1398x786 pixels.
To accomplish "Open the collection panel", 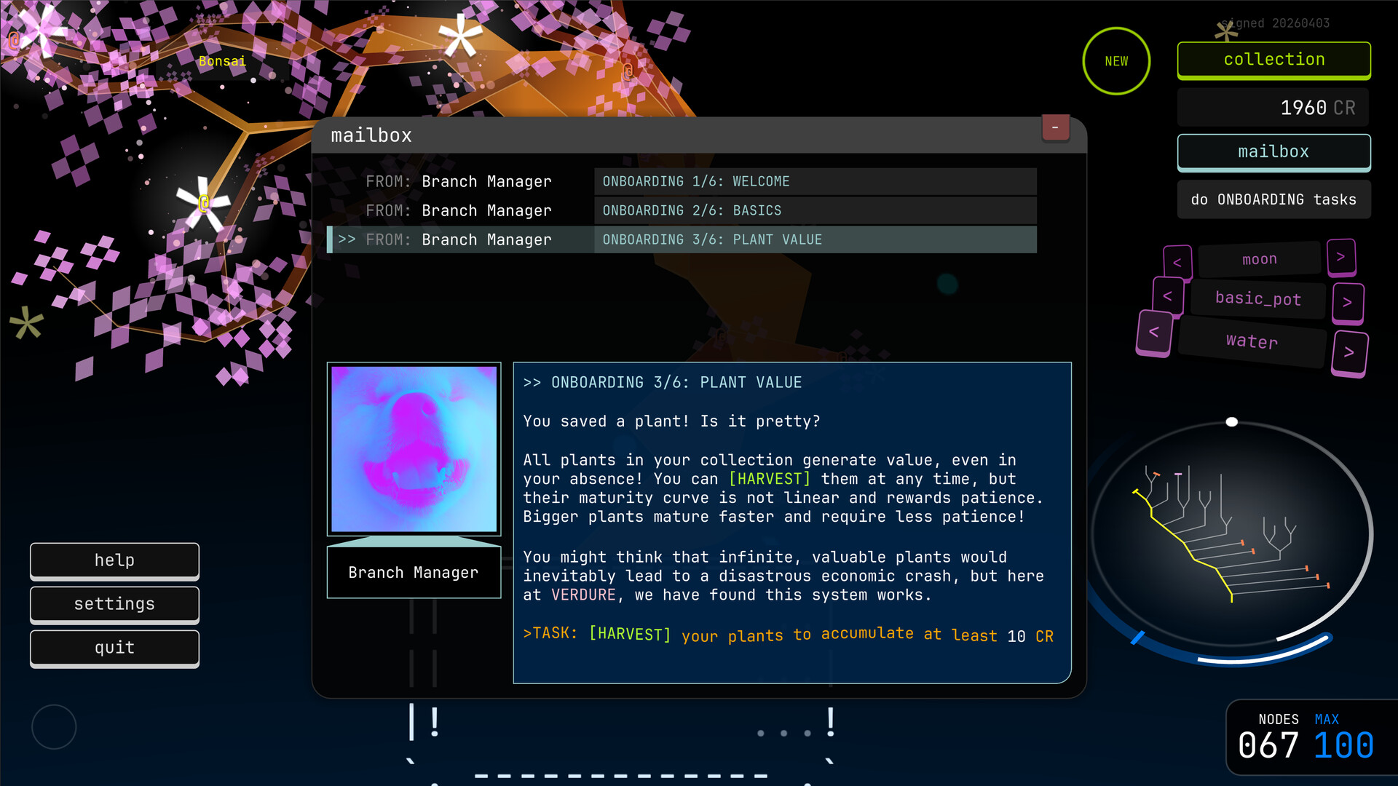I will 1273,60.
